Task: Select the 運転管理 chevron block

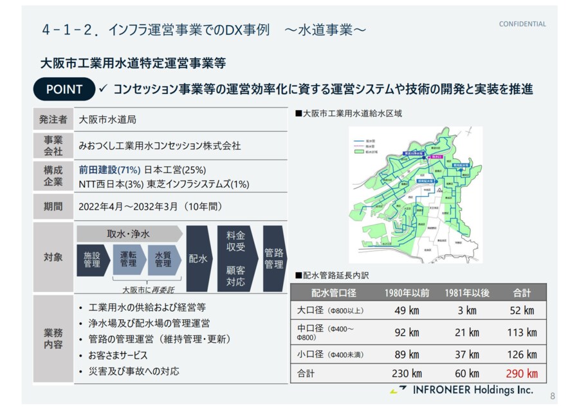Action: 128,259
